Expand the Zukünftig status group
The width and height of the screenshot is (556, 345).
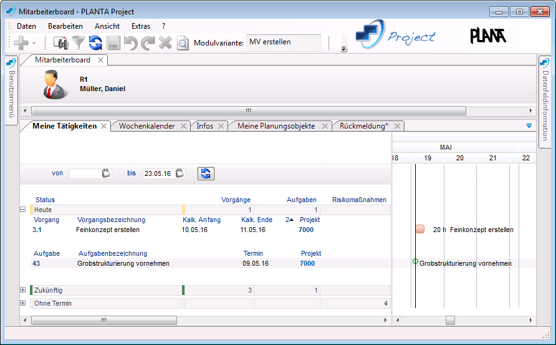point(23,290)
